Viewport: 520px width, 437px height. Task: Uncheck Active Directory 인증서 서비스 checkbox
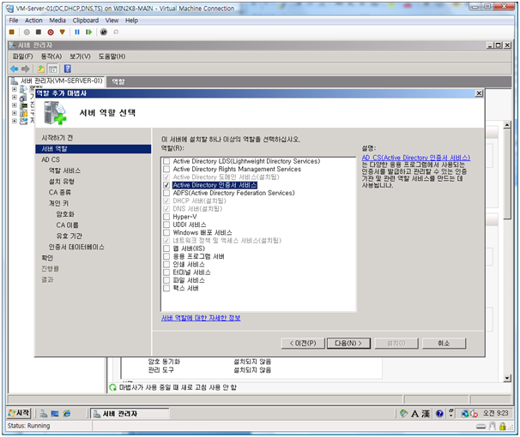click(166, 185)
